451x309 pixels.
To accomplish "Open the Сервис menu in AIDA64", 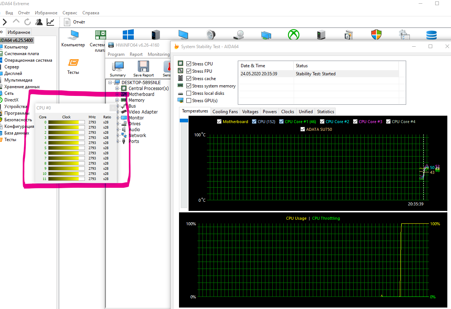I will click(70, 13).
